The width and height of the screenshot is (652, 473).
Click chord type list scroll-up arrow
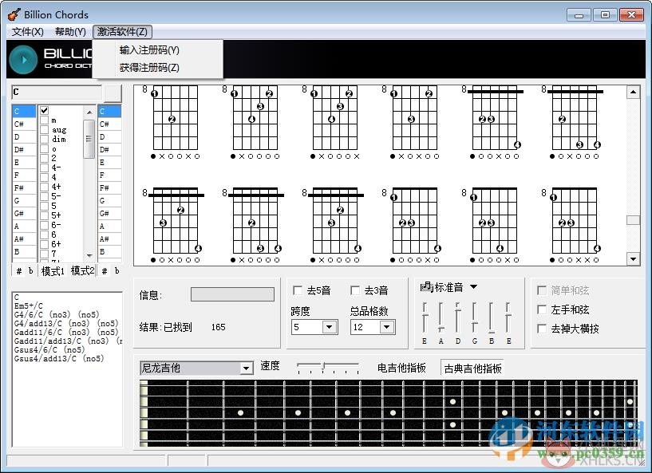(89, 112)
